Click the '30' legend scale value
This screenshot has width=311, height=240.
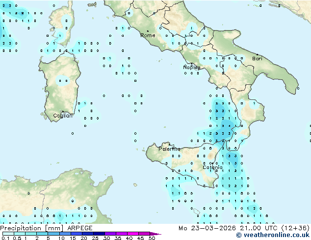(107, 238)
